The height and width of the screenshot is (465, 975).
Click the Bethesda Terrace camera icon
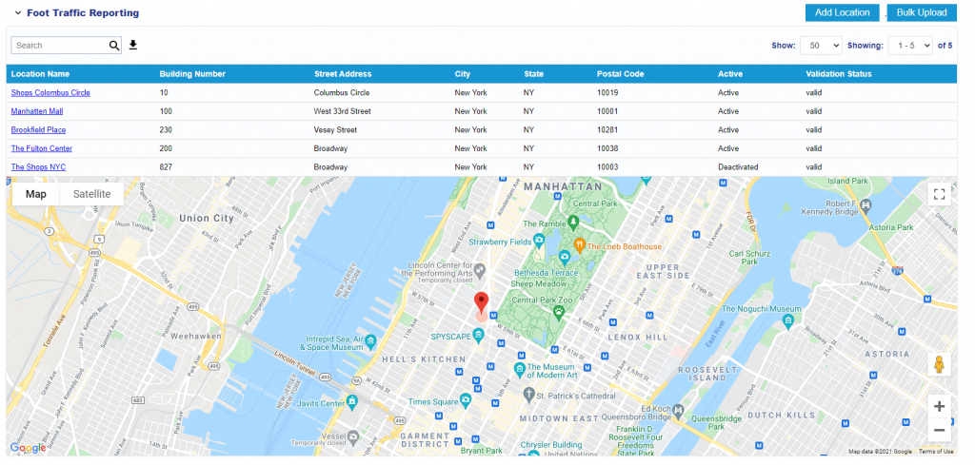[x=564, y=256]
